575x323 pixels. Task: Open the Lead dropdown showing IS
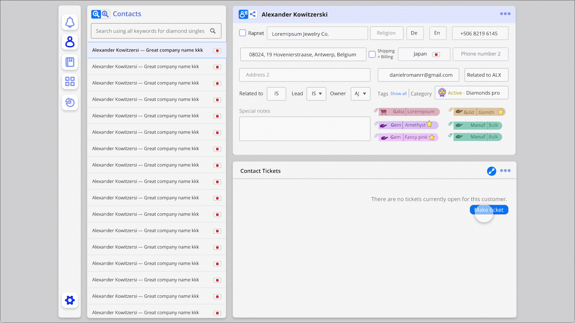[316, 94]
